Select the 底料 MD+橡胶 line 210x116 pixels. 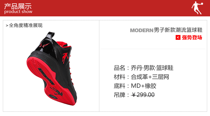[135, 86]
